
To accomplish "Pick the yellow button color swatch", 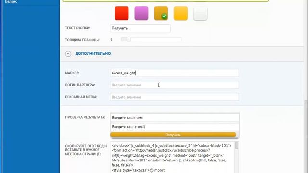I will pos(181,13).
